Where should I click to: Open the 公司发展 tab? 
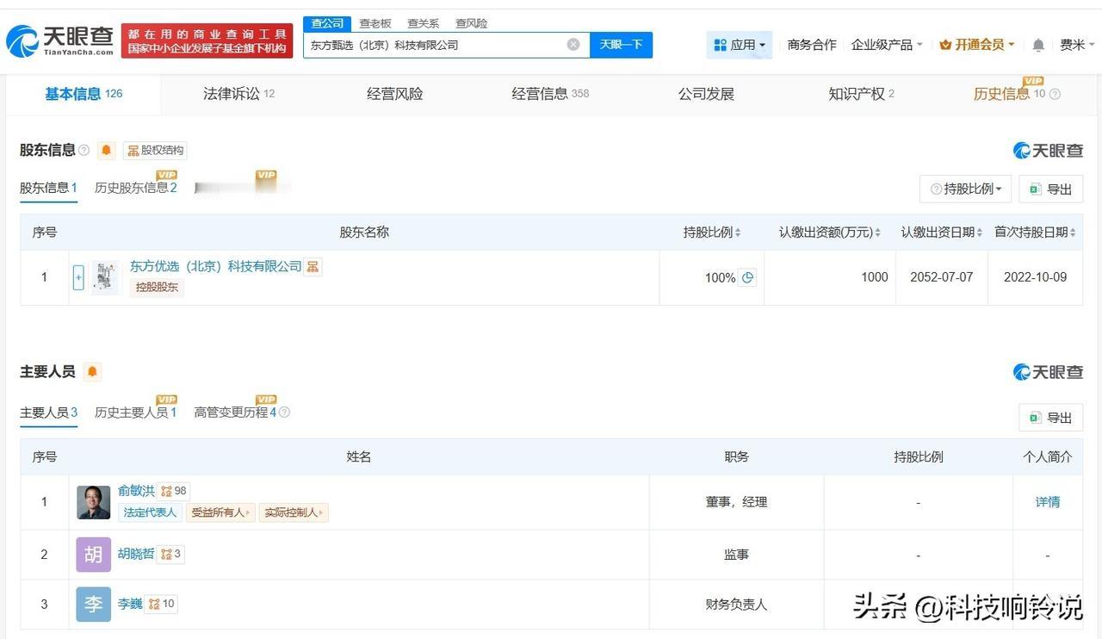[706, 94]
